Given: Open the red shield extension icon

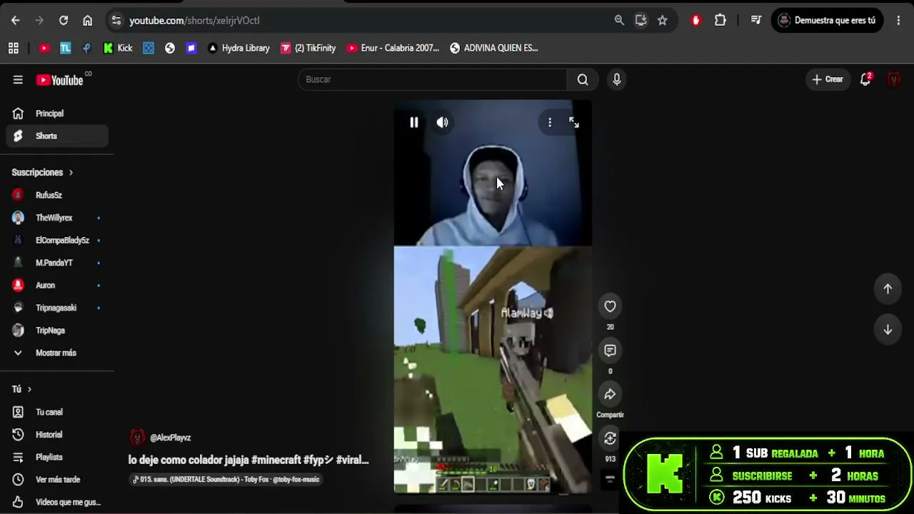Looking at the screenshot, I should point(696,21).
